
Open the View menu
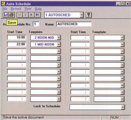click(x=28, y=9)
